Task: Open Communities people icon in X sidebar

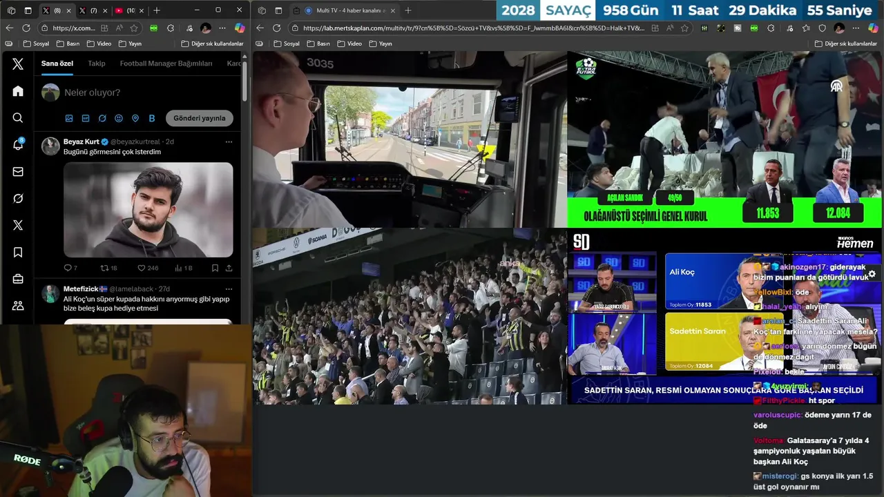Action: (x=18, y=306)
